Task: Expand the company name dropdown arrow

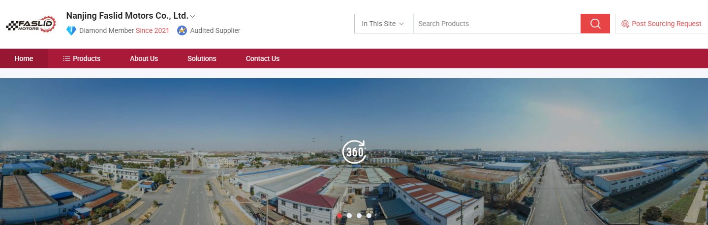Action: click(192, 16)
